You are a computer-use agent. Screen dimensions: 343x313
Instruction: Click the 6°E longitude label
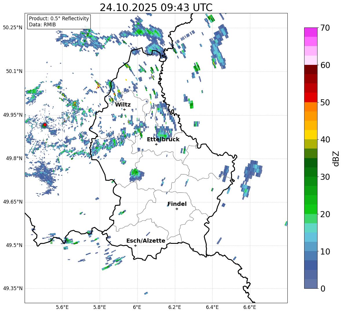tap(137, 307)
